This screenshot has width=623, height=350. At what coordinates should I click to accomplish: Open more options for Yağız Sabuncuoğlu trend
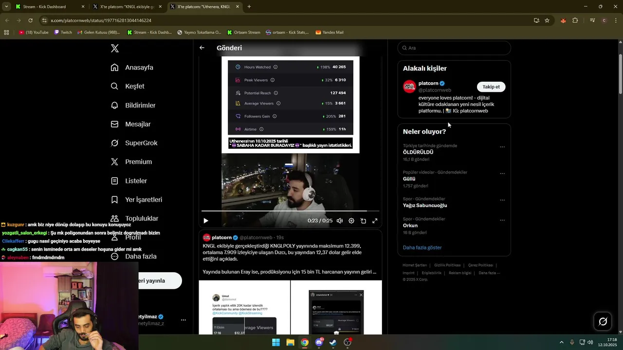502,200
